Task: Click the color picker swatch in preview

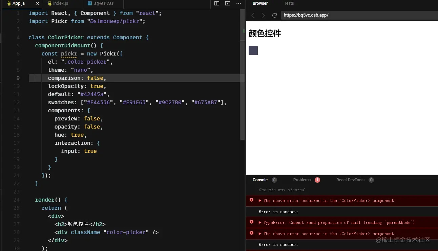Action: [253, 50]
